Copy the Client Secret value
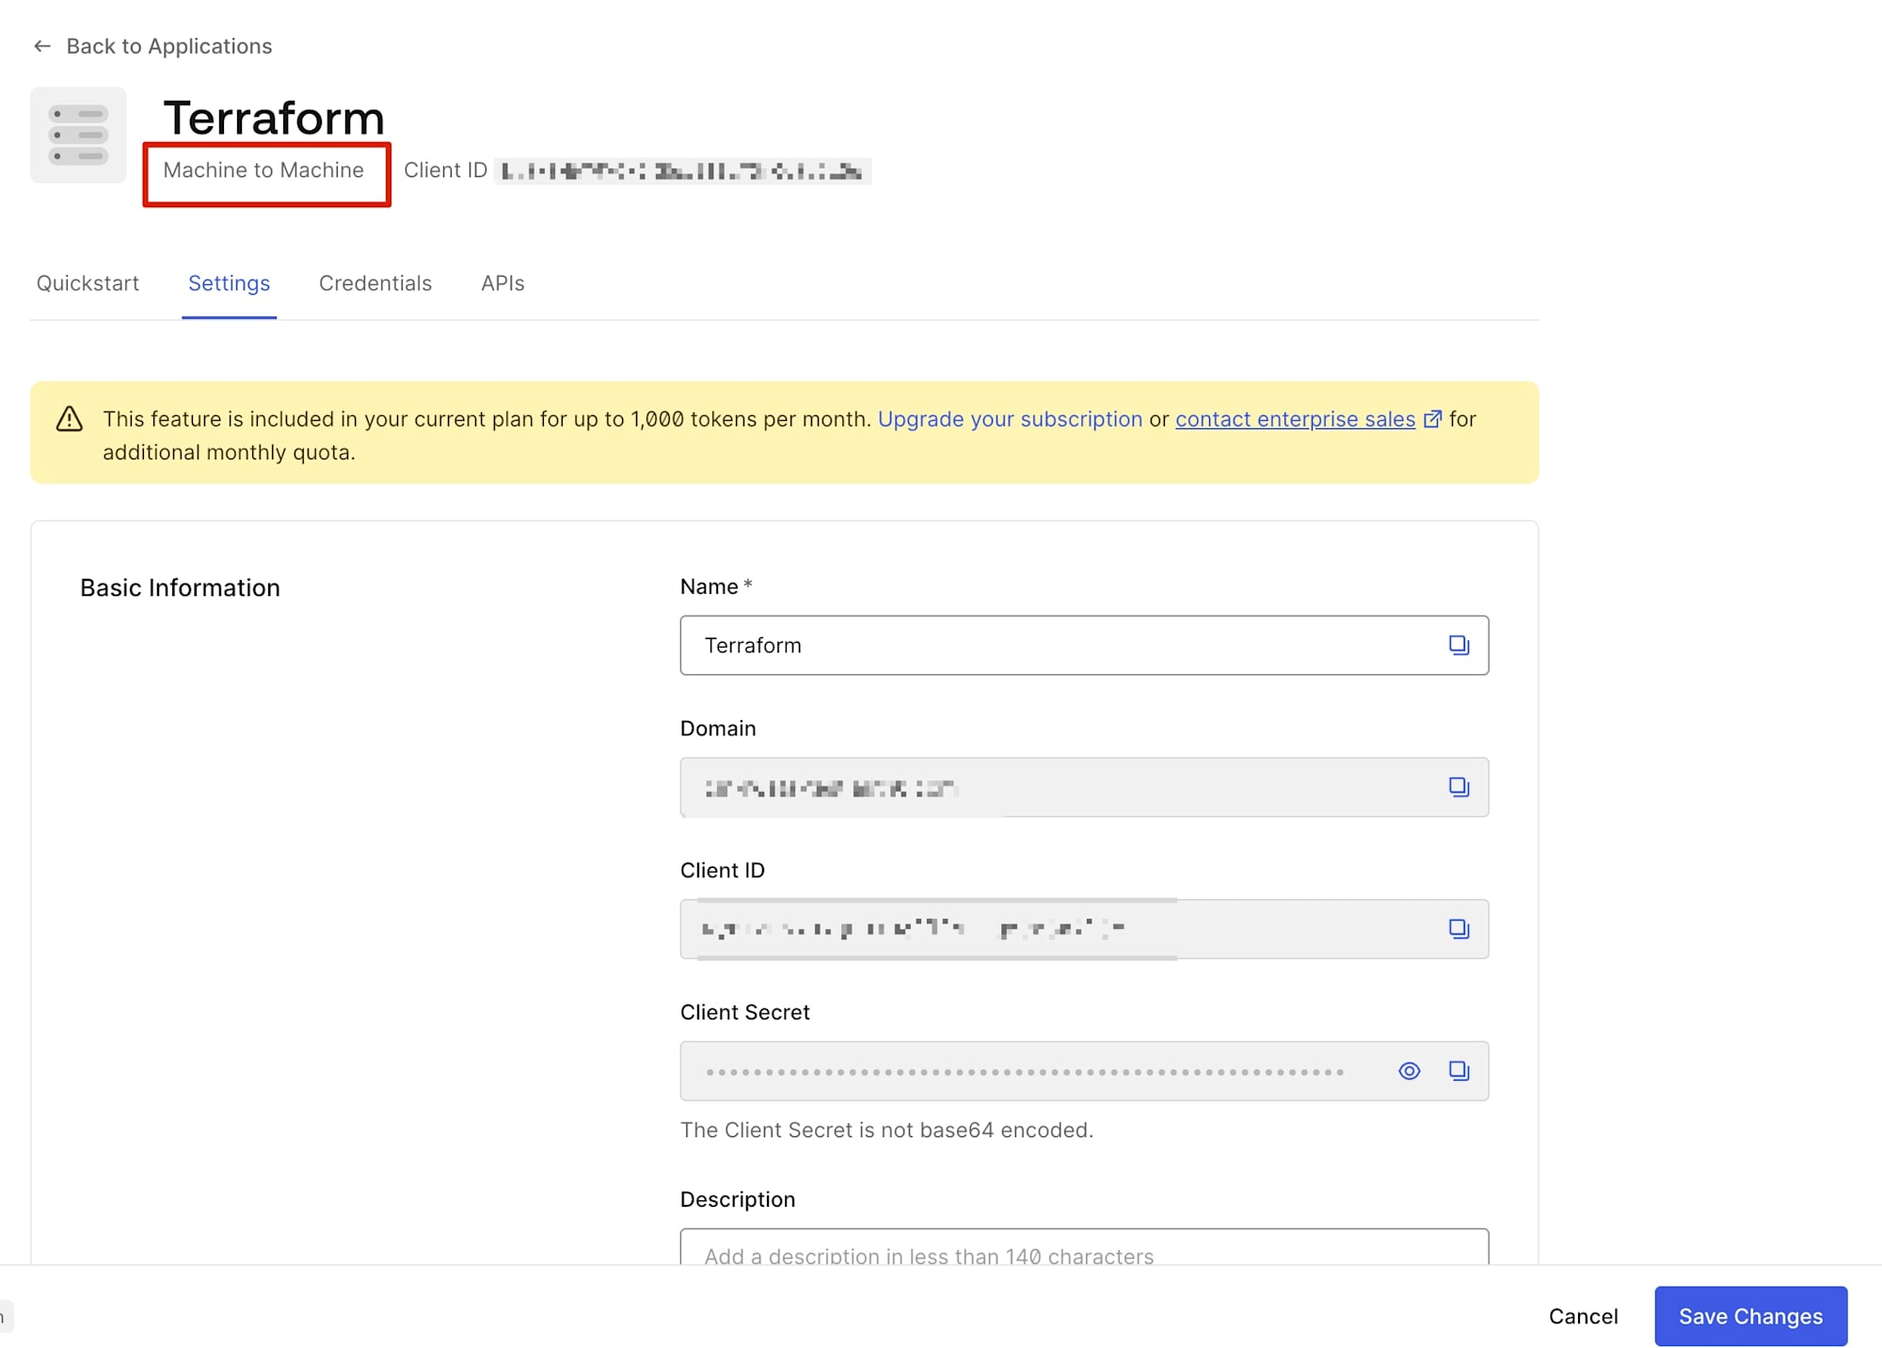Image resolution: width=1882 pixels, height=1348 pixels. 1459,1071
